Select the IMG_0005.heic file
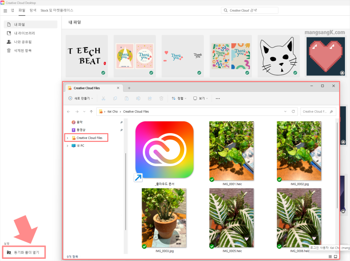The width and height of the screenshot is (350, 261). (232, 220)
